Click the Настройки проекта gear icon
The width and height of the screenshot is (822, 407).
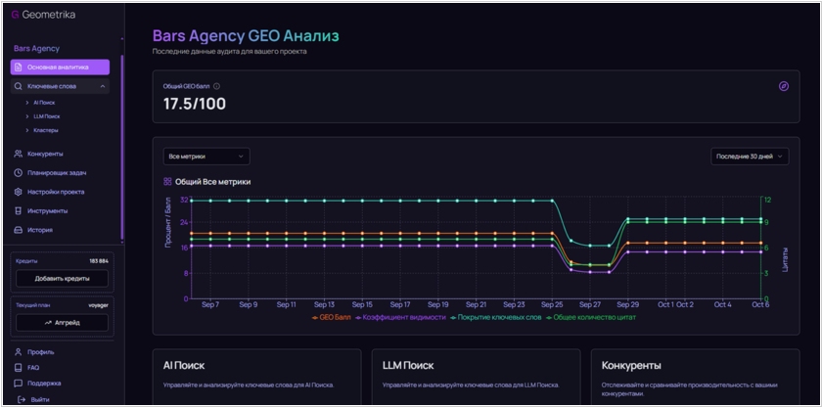(19, 192)
